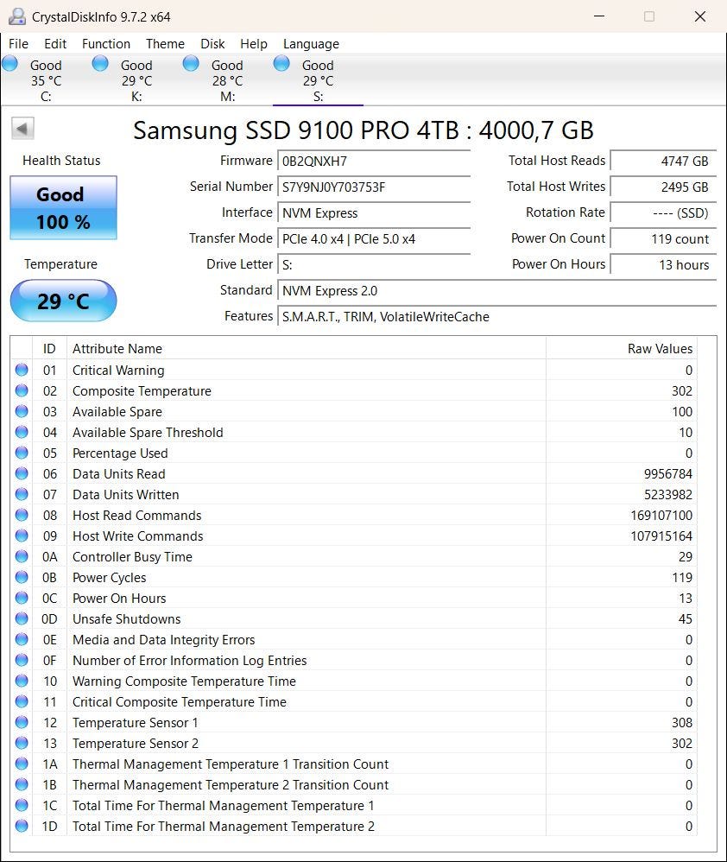Click the Standard field NVM Express 2.0

[x=496, y=290]
